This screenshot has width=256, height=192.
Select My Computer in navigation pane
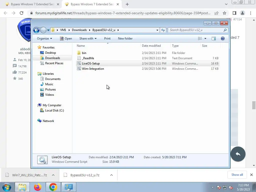click(49, 105)
